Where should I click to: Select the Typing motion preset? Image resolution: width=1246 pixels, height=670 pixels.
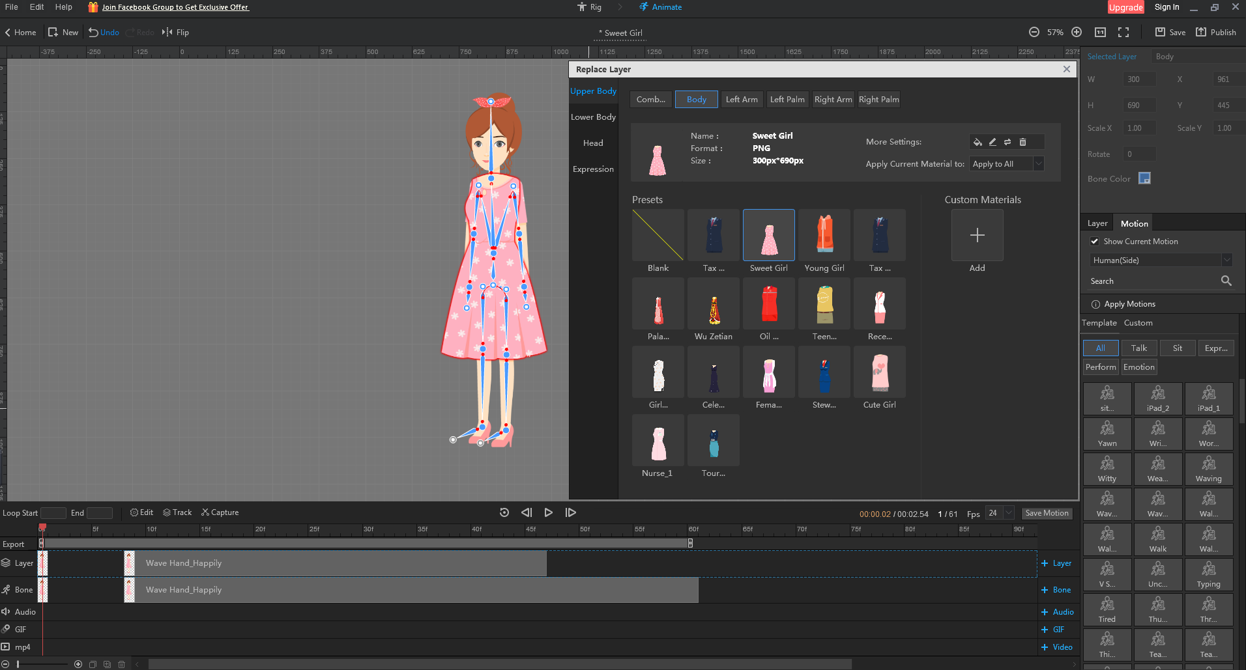1209,574
